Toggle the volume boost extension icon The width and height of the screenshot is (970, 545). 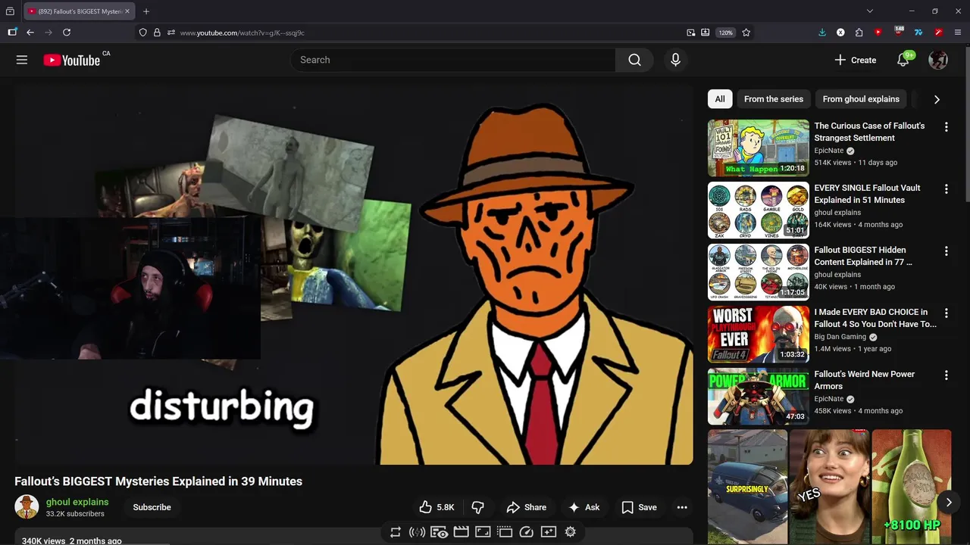tap(417, 532)
